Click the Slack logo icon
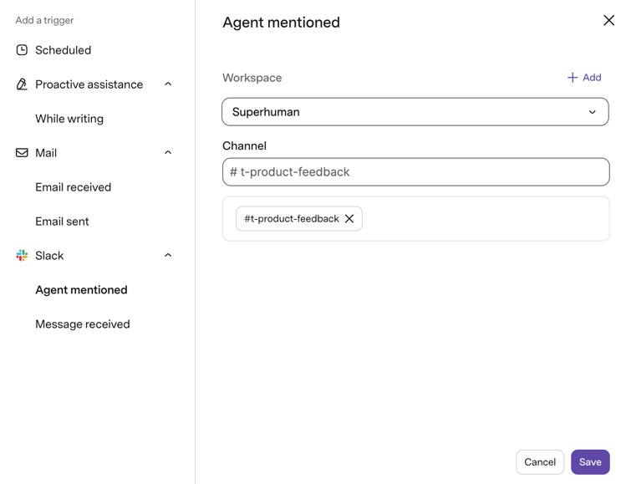Viewport: 626px width, 484px height. pyautogui.click(x=22, y=255)
